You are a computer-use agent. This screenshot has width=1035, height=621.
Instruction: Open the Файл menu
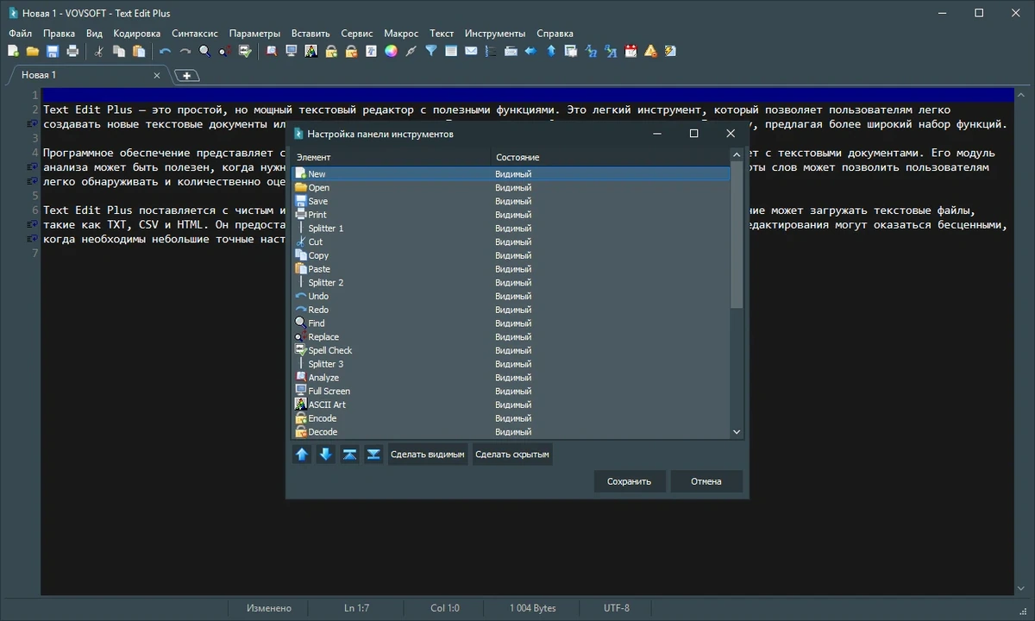click(x=21, y=34)
